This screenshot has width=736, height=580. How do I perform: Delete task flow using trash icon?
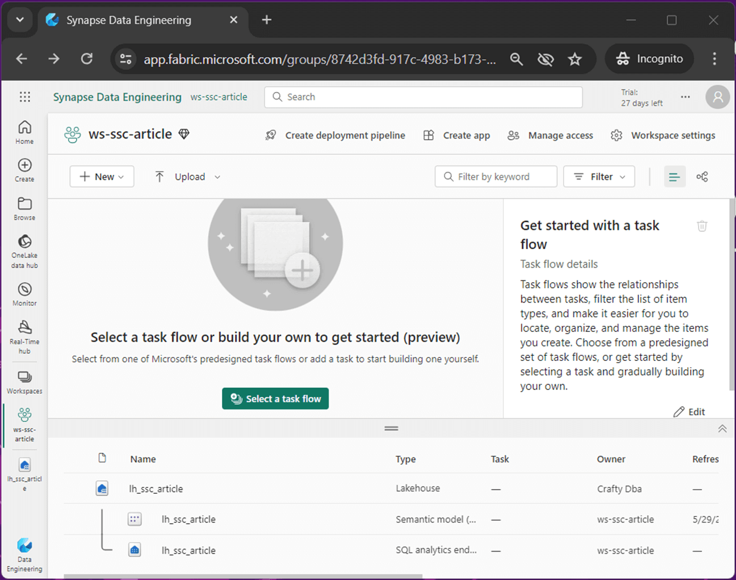pos(702,226)
